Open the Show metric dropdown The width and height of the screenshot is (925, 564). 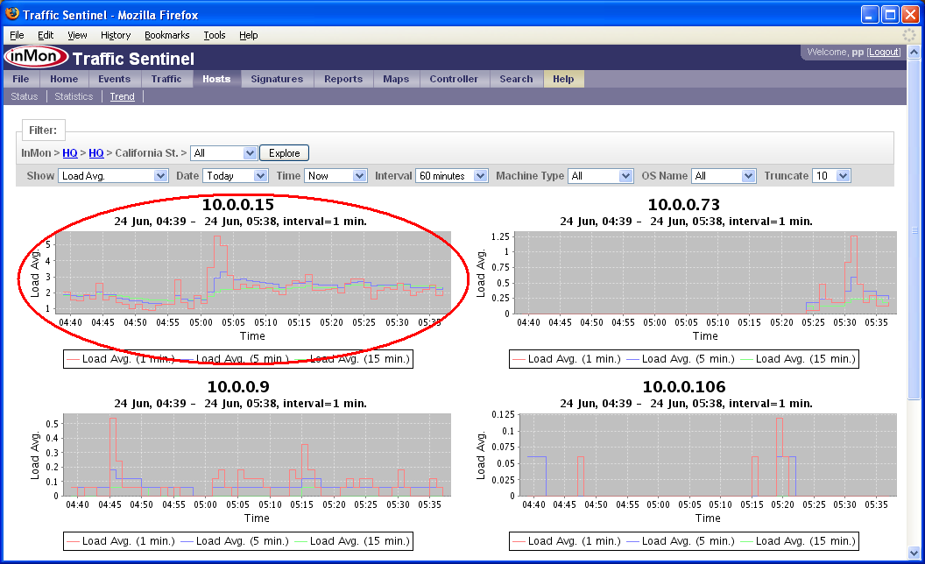click(x=113, y=176)
